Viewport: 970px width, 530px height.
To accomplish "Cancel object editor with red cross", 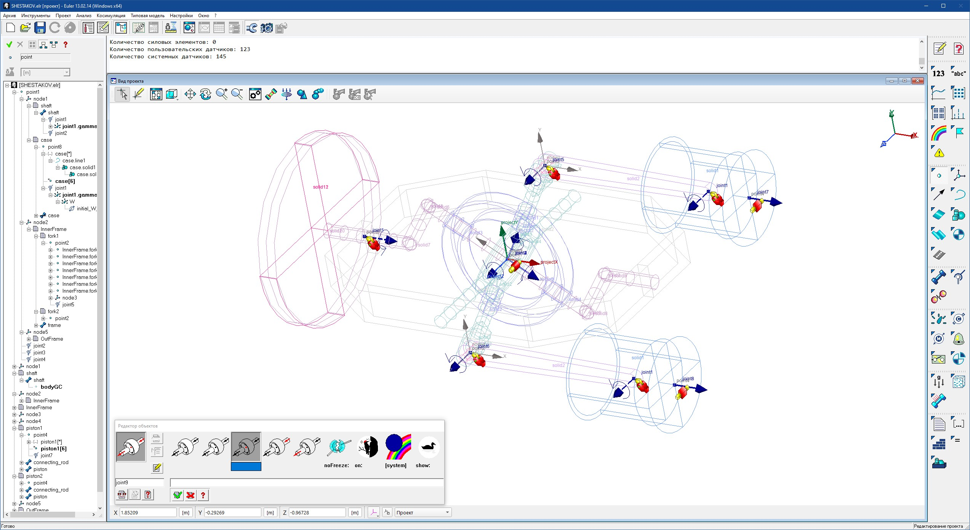I will tap(190, 495).
